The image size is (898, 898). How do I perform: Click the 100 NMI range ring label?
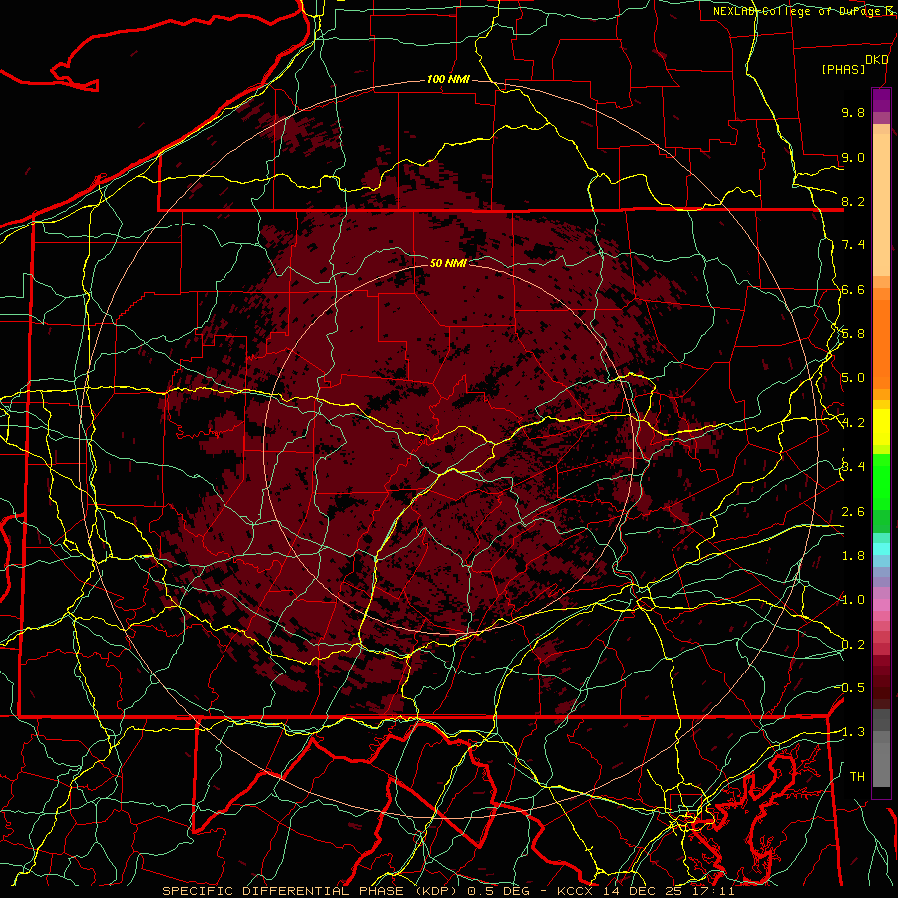point(448,79)
